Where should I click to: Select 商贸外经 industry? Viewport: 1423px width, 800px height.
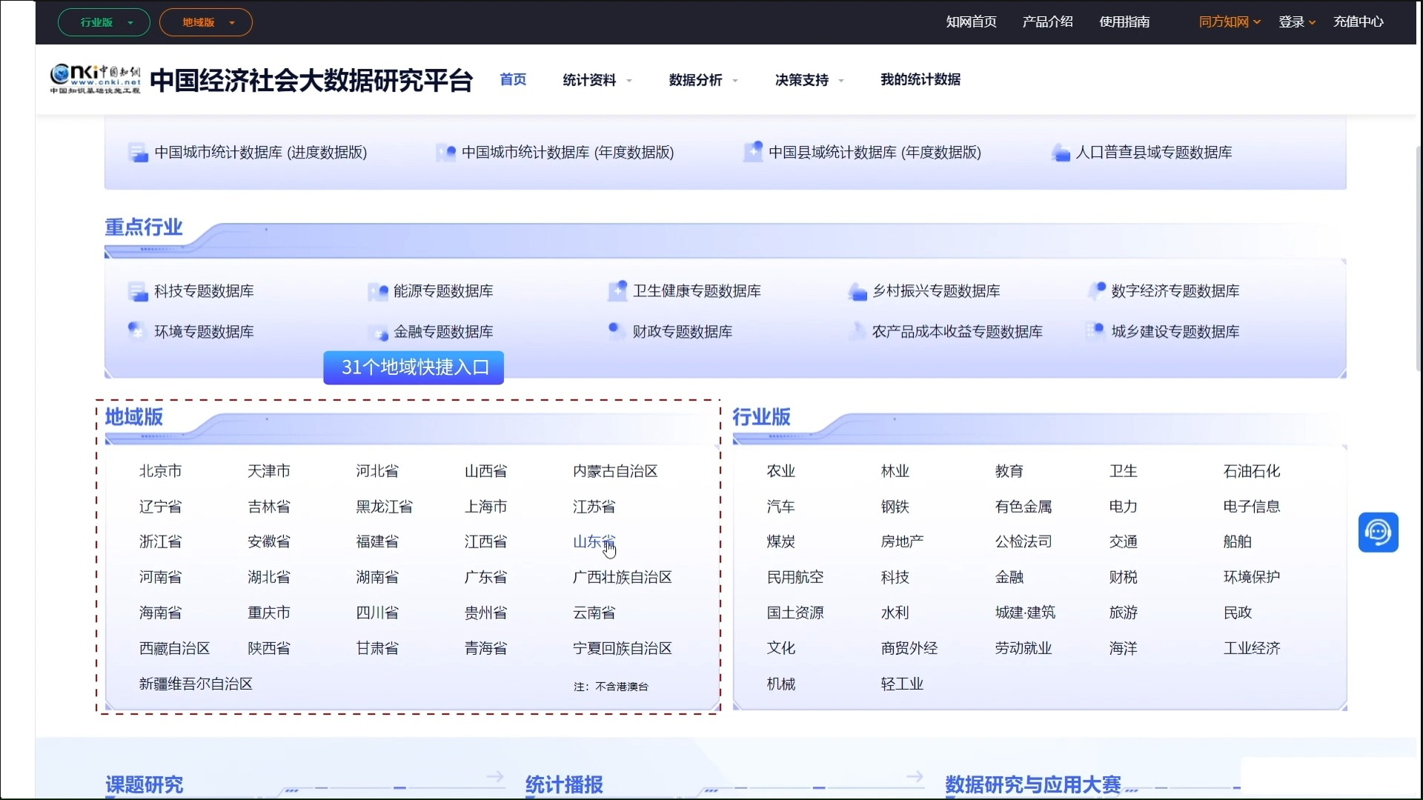tap(909, 648)
